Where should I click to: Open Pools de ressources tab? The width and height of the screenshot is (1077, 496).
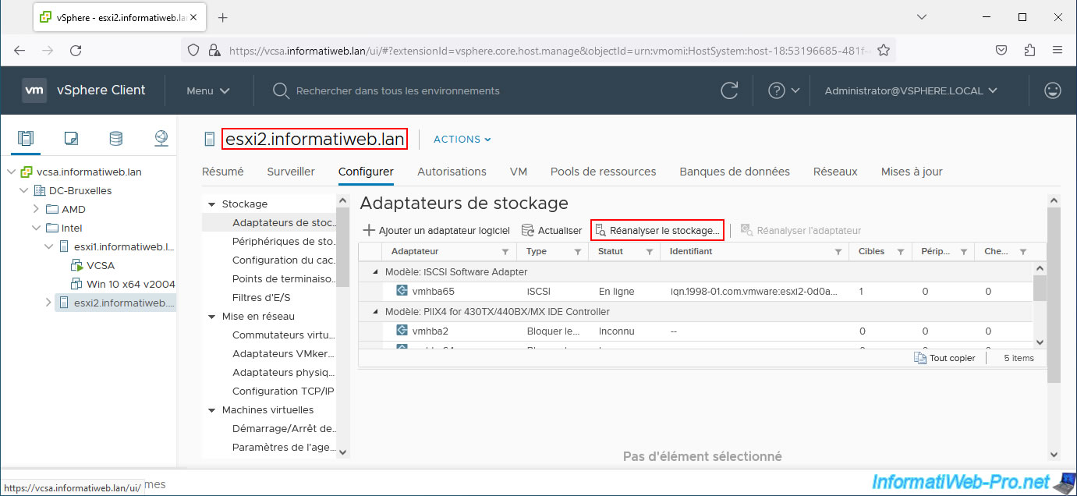pyautogui.click(x=603, y=172)
